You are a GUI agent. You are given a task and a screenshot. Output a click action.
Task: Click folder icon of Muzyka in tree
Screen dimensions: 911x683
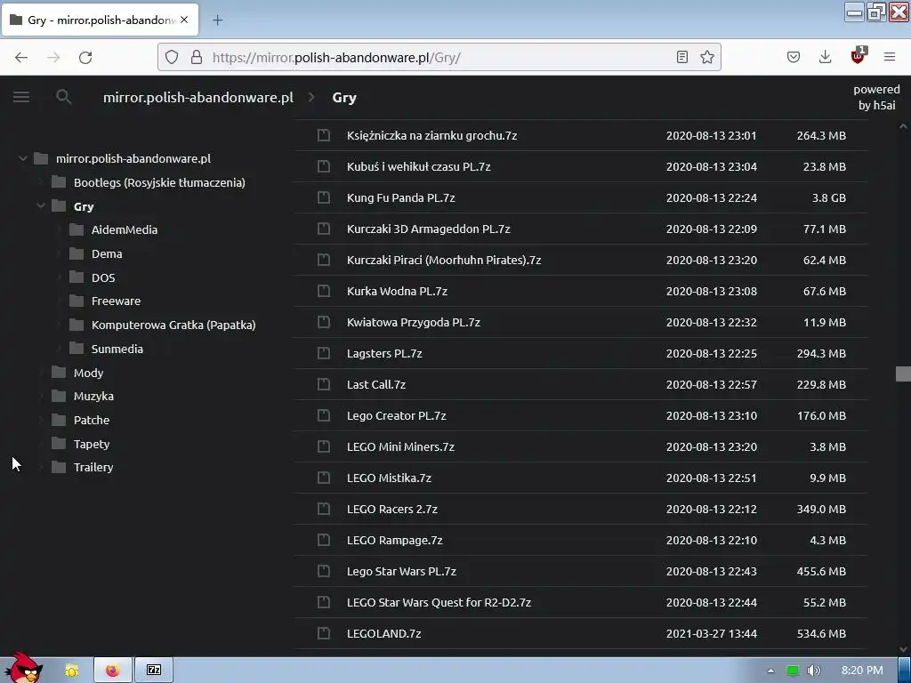59,396
